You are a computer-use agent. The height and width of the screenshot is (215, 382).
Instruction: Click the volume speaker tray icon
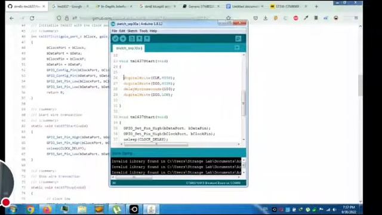pyautogui.click(x=334, y=210)
